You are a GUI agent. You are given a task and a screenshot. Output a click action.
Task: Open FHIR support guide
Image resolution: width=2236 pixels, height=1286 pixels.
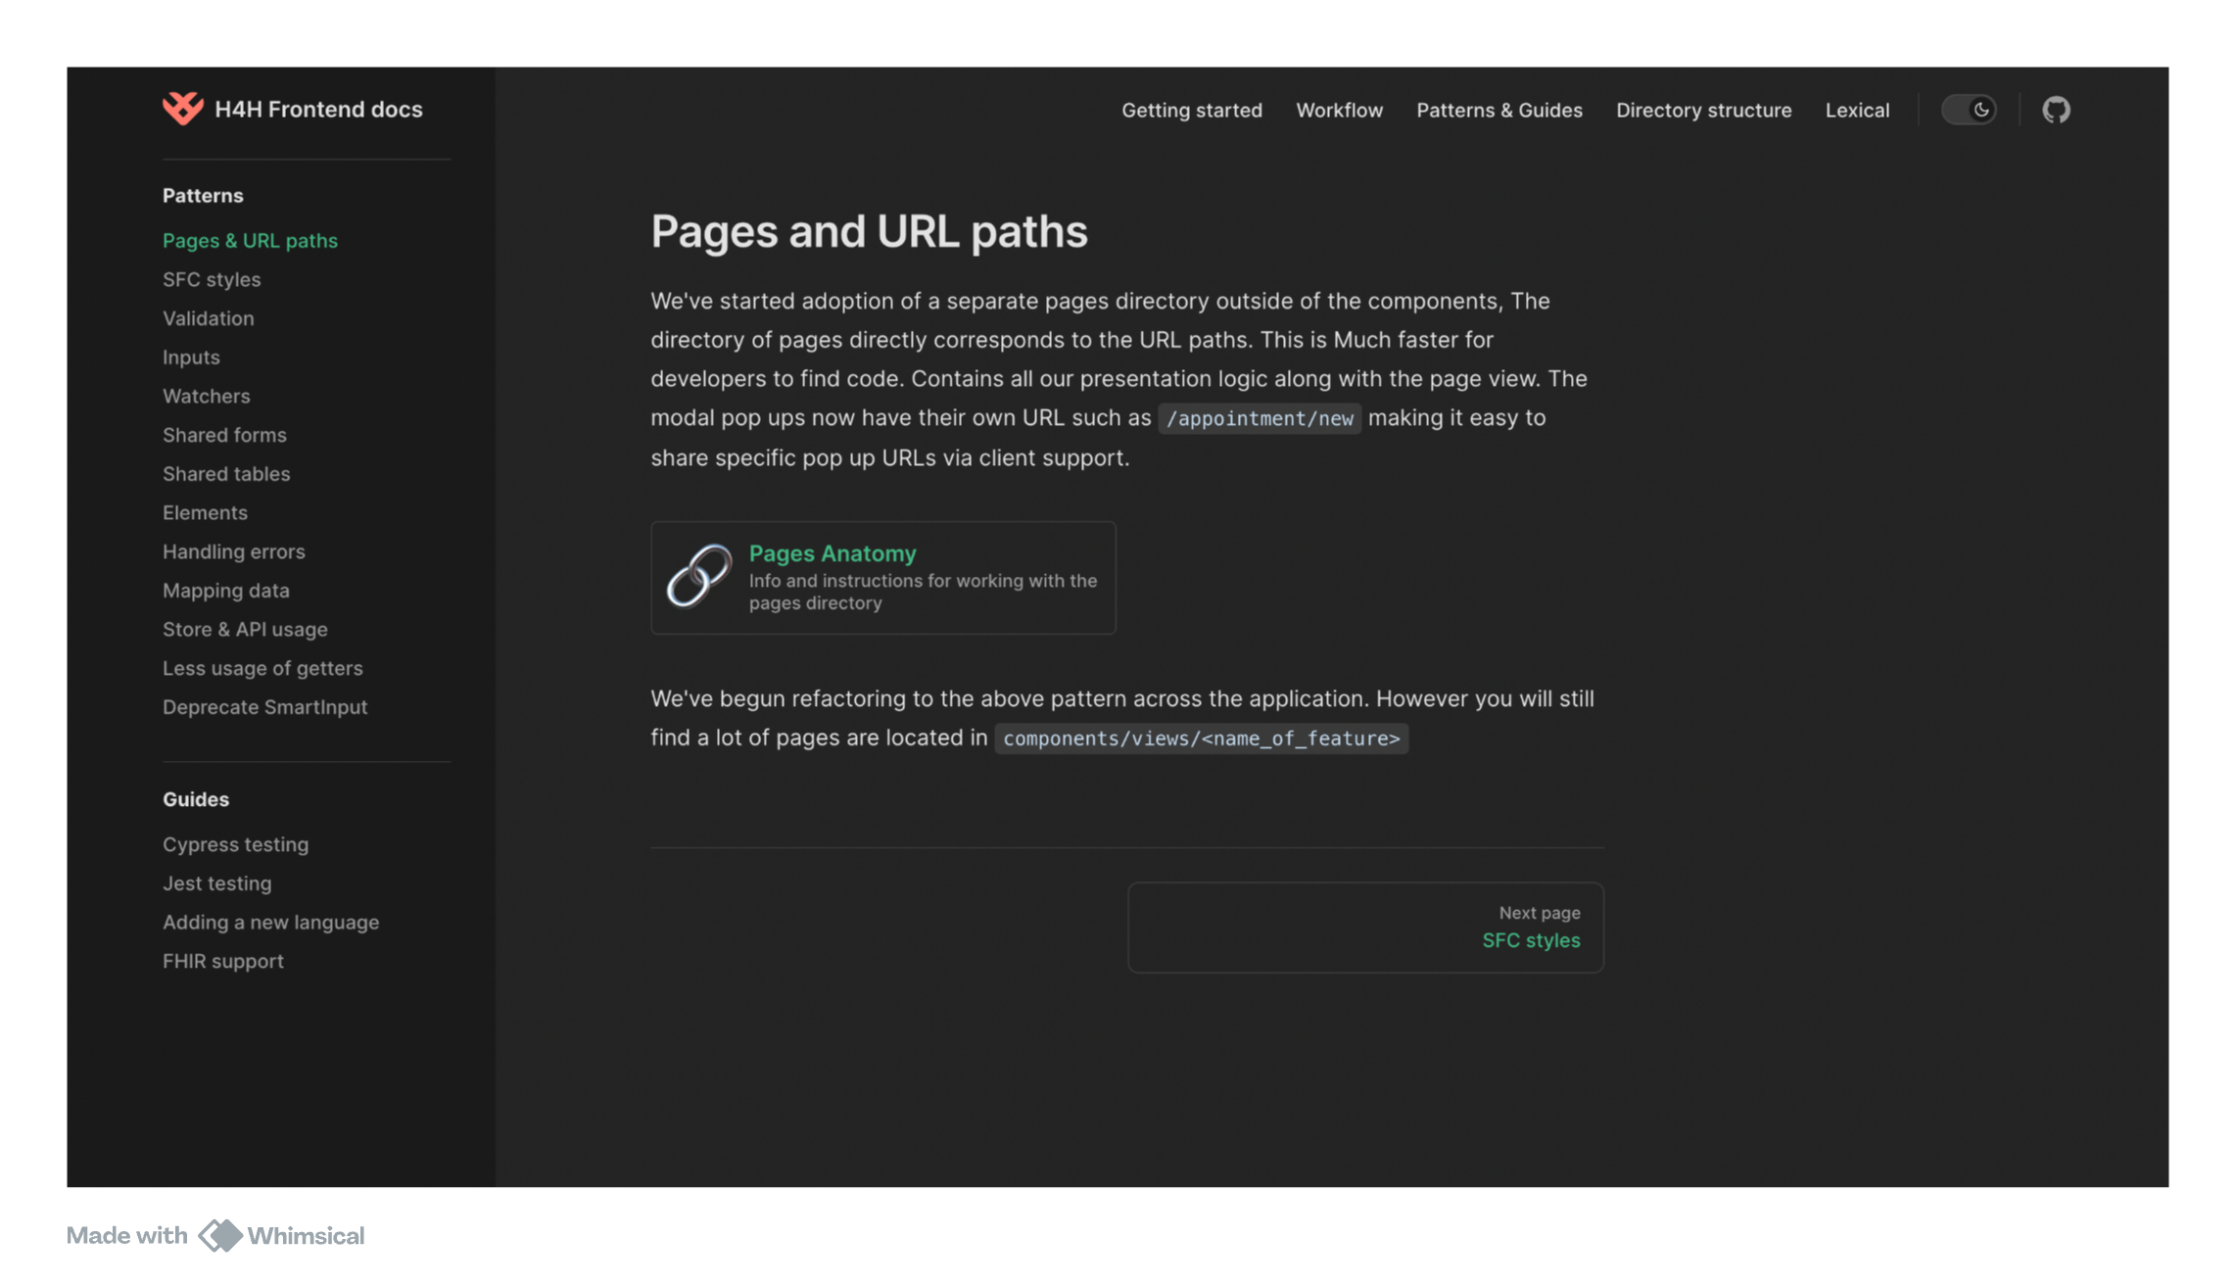click(222, 962)
